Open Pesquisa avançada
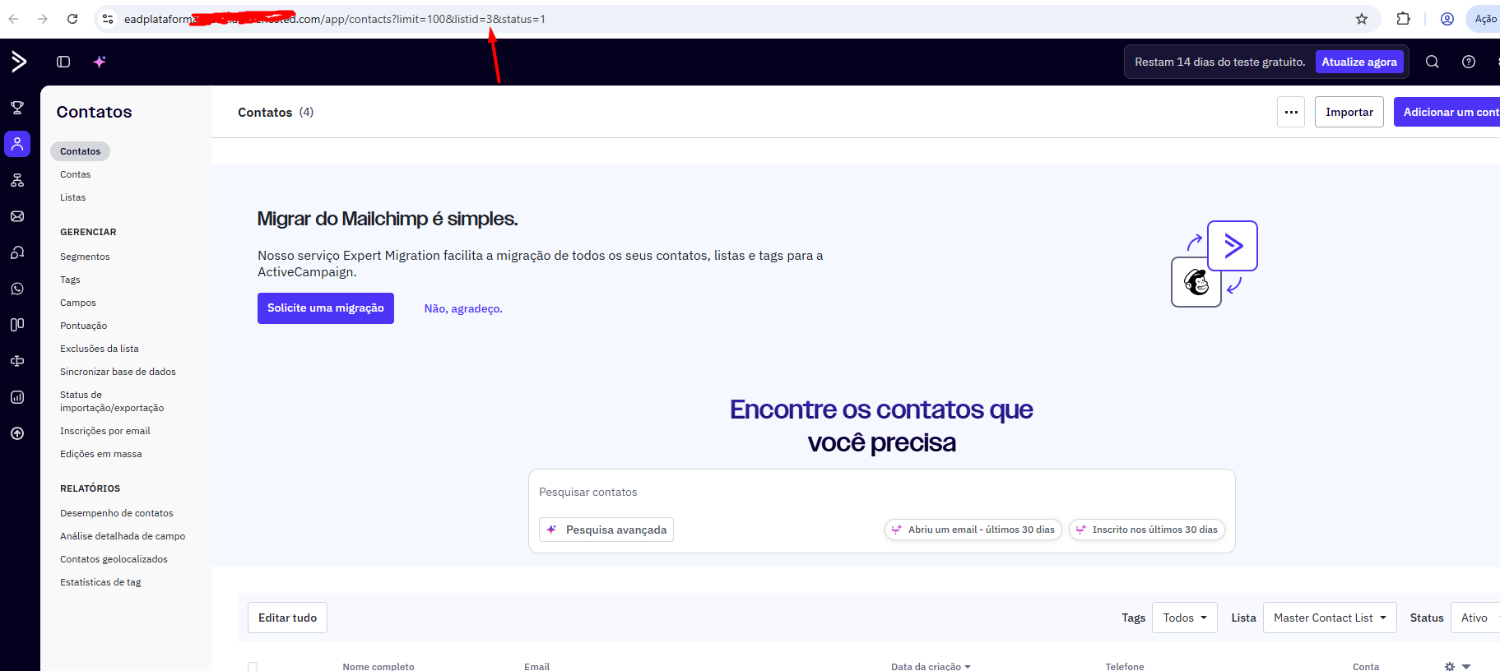1500x671 pixels. pos(606,530)
